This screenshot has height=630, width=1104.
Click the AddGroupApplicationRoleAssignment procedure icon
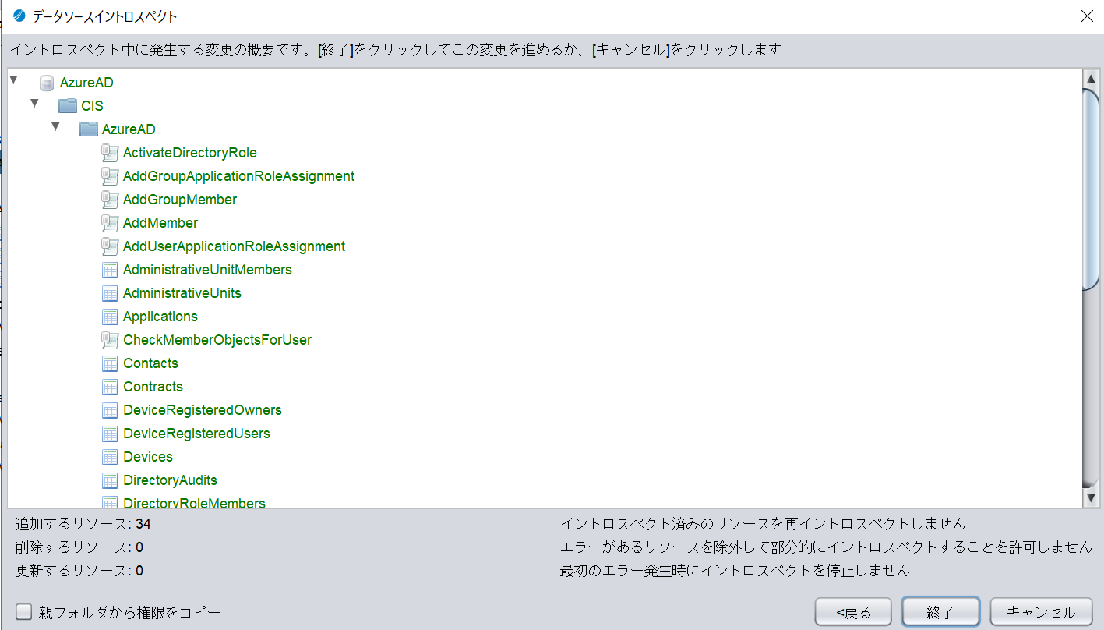pyautogui.click(x=110, y=176)
